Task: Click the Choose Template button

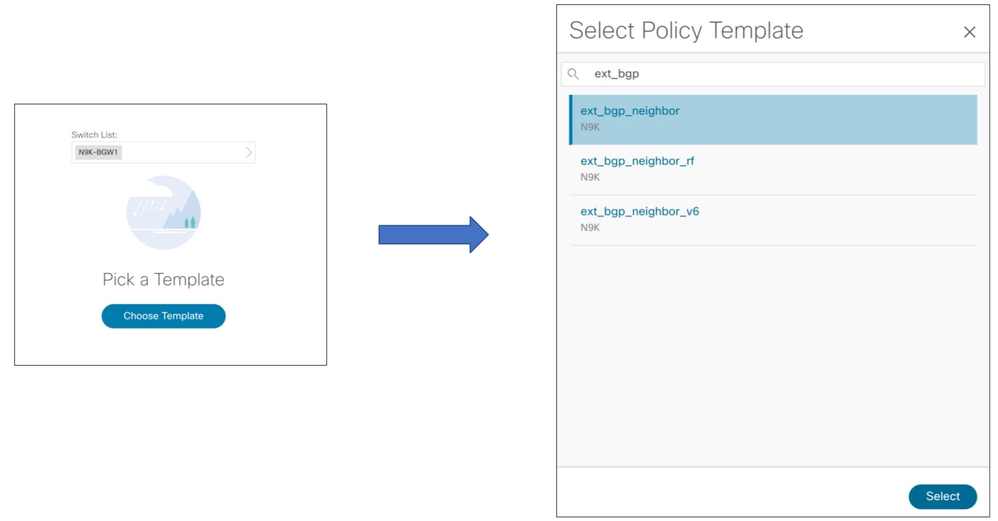Action: (x=163, y=316)
